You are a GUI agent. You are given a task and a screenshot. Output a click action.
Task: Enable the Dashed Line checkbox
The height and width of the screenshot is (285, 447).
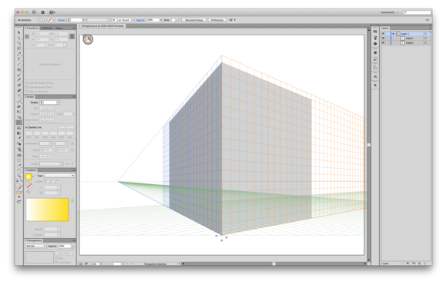pos(26,127)
